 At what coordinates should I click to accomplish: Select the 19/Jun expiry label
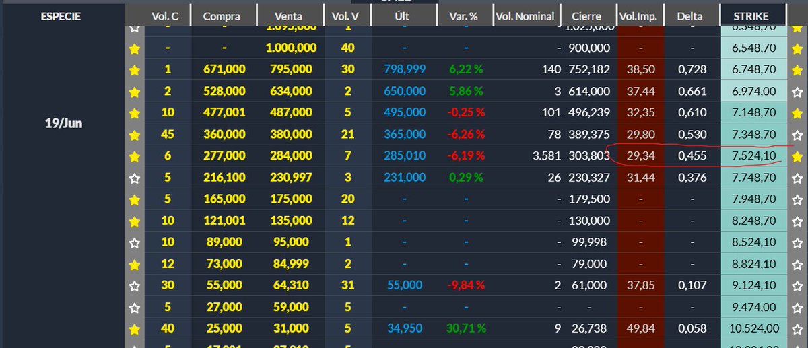(62, 124)
